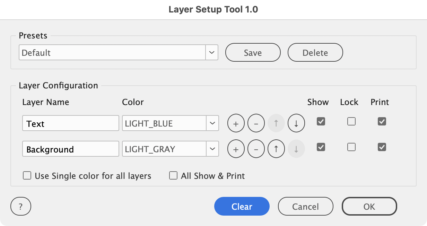Confirm the dialog with OK
This screenshot has height=226, width=427.
point(369,207)
